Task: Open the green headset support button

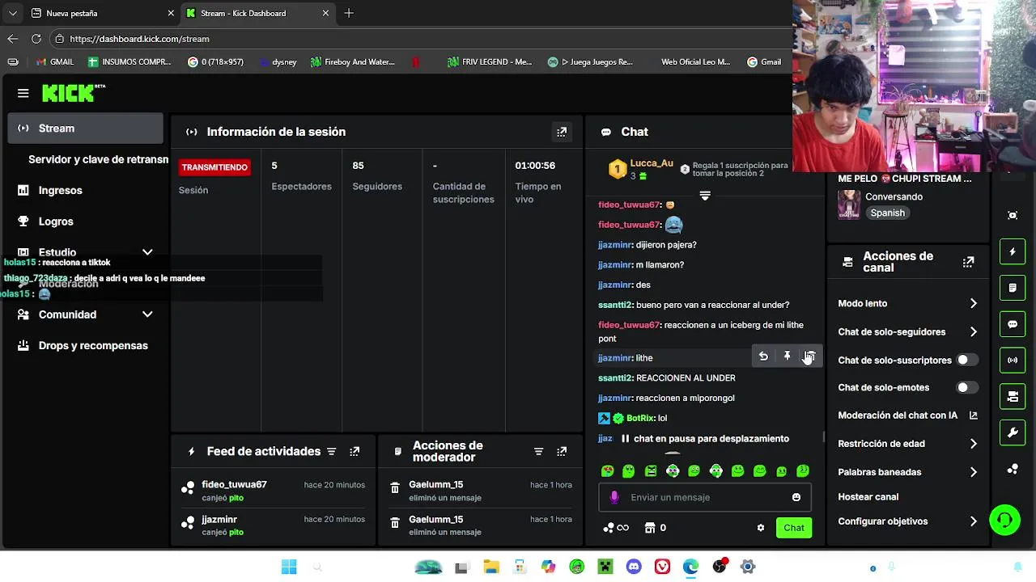Action: 1004,520
